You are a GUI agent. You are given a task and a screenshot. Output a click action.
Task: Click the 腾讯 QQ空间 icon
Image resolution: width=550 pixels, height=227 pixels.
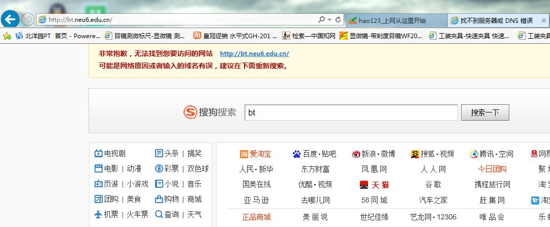[474, 154]
